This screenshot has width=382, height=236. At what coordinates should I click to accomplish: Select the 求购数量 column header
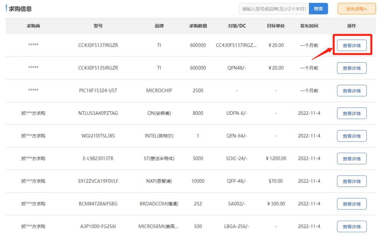point(198,26)
